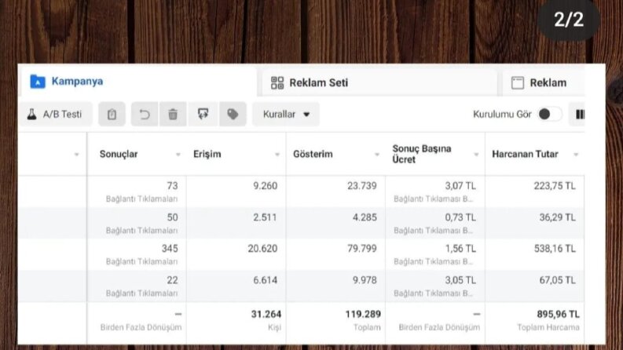Viewport: 623px width, 350px height.
Task: Click the impressions value 79.799
Action: [x=362, y=249]
